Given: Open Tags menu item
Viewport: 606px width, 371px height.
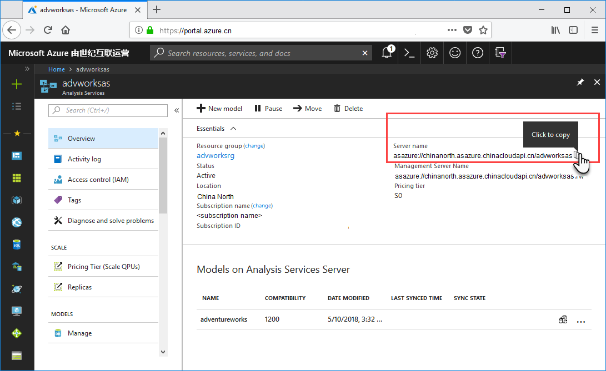Looking at the screenshot, I should click(103, 200).
